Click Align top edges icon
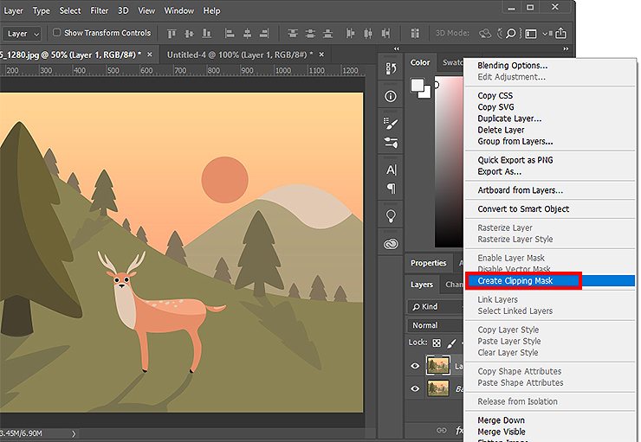The width and height of the screenshot is (641, 442). click(172, 34)
